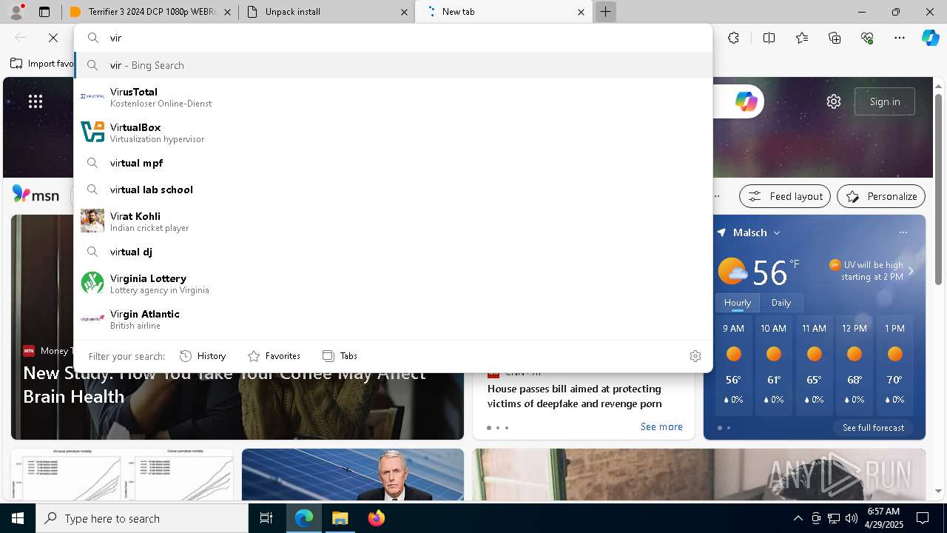Choose the Virgin Atlantic suggestion
The height and width of the screenshot is (533, 947).
[393, 319]
